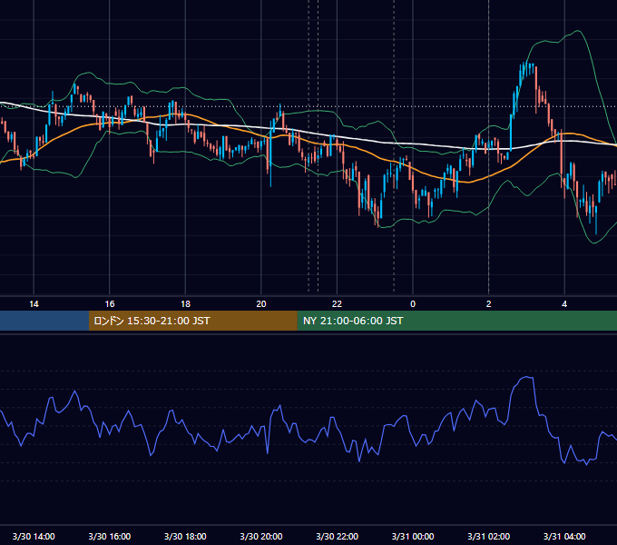This screenshot has height=545, width=617.
Task: Click the 4 hour label on price chart axis
Action: [x=564, y=304]
